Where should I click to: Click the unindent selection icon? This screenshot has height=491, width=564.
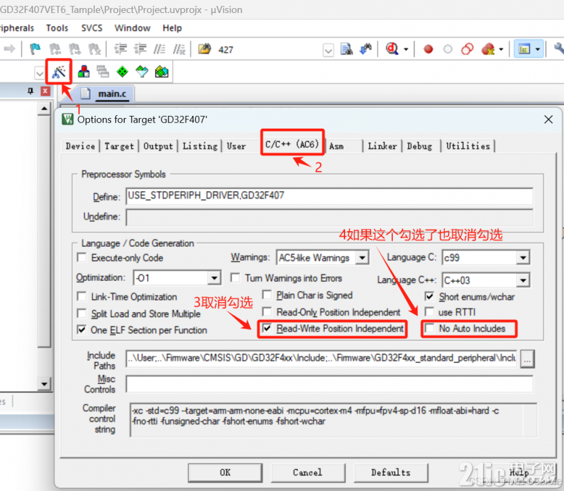140,49
